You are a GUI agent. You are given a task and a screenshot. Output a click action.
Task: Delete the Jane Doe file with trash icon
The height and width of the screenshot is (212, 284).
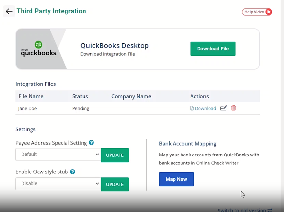[x=234, y=108]
